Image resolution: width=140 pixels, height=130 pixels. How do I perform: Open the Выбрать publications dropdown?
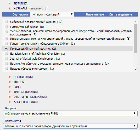[70, 113]
